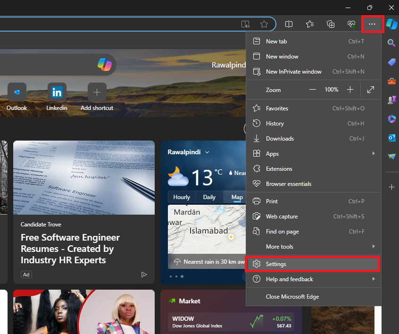The image size is (399, 334).
Task: Click the split screen toolbar icon
Action: point(289,24)
